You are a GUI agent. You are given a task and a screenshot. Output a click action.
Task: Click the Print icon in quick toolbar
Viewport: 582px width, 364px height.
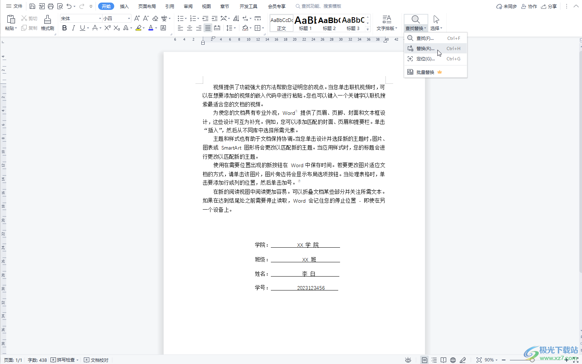pyautogui.click(x=51, y=6)
